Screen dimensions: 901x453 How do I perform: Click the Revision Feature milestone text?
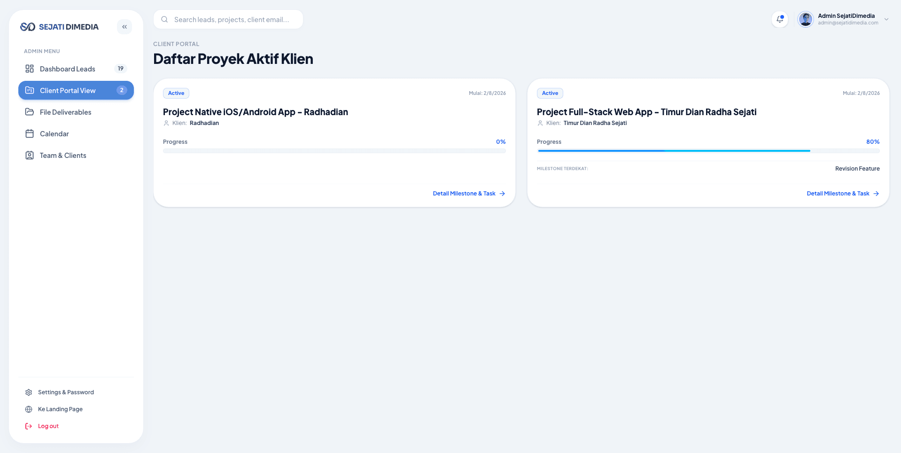tap(857, 169)
